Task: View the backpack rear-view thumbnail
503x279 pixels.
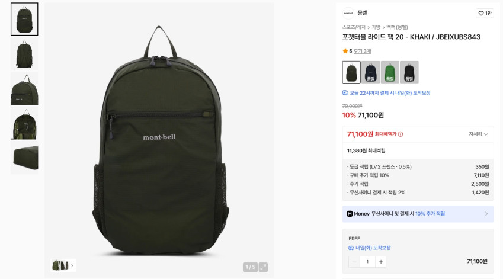Action: pos(24,54)
